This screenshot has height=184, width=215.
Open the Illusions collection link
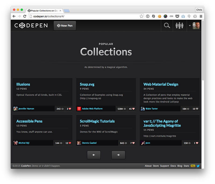coord(23,84)
